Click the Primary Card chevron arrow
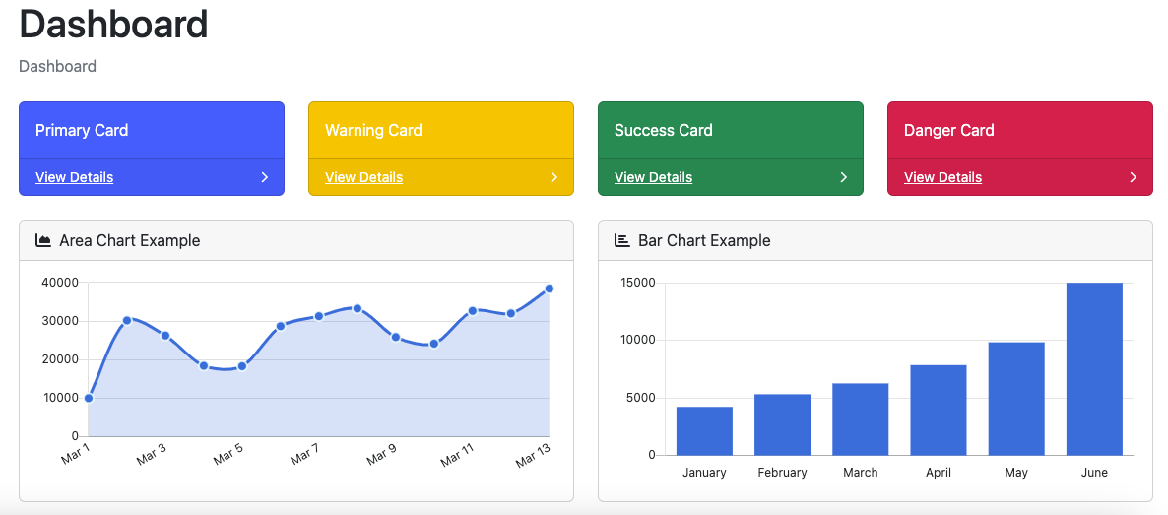1168x515 pixels. tap(264, 177)
